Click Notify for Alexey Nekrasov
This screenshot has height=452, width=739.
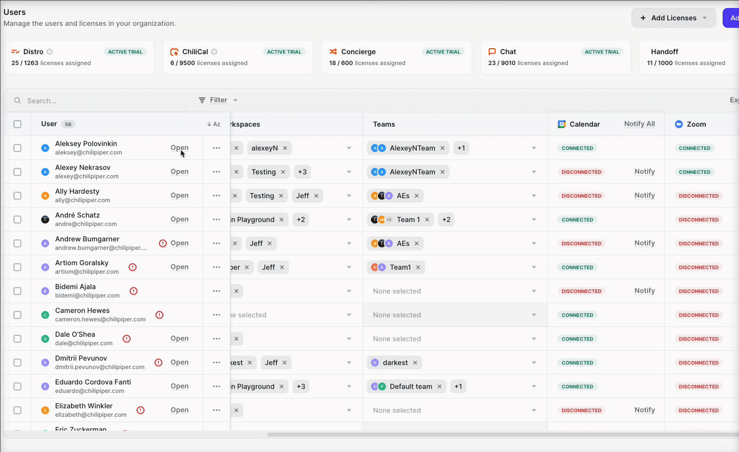coord(645,172)
